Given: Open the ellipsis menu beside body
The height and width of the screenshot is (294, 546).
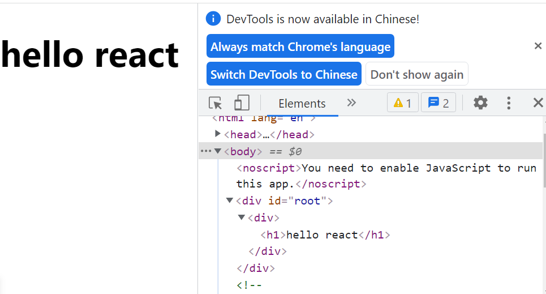Looking at the screenshot, I should (x=206, y=151).
